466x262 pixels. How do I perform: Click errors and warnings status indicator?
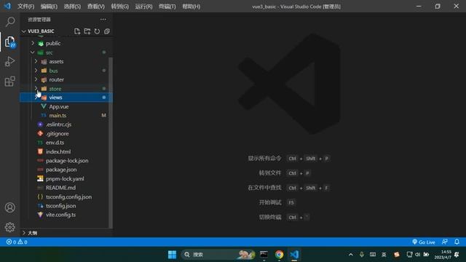(x=17, y=242)
